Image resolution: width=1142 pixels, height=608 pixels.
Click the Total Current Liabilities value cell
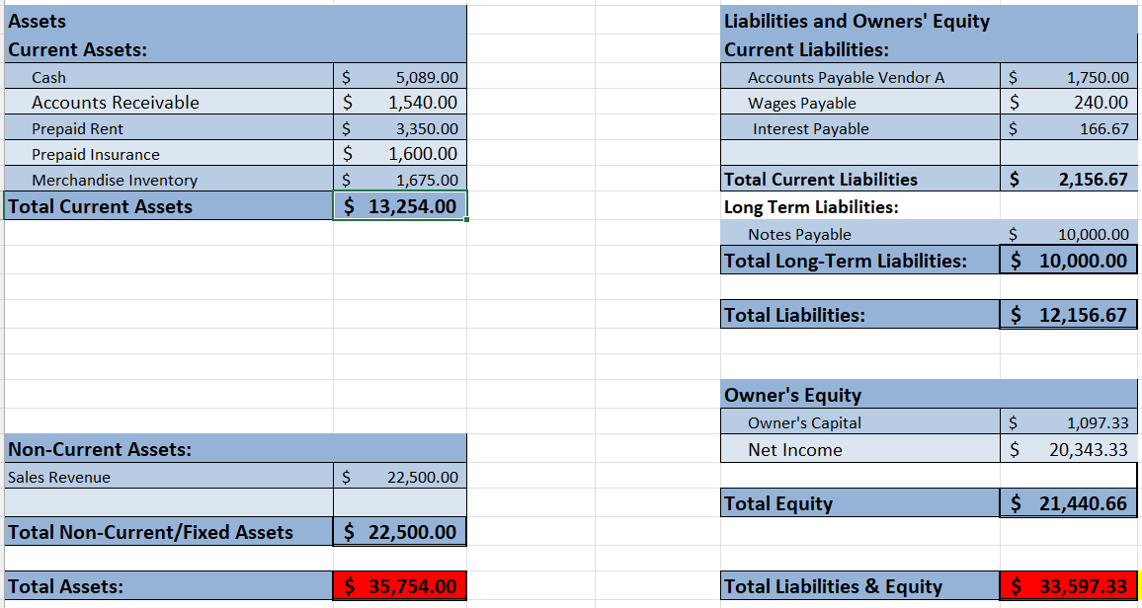1069,179
